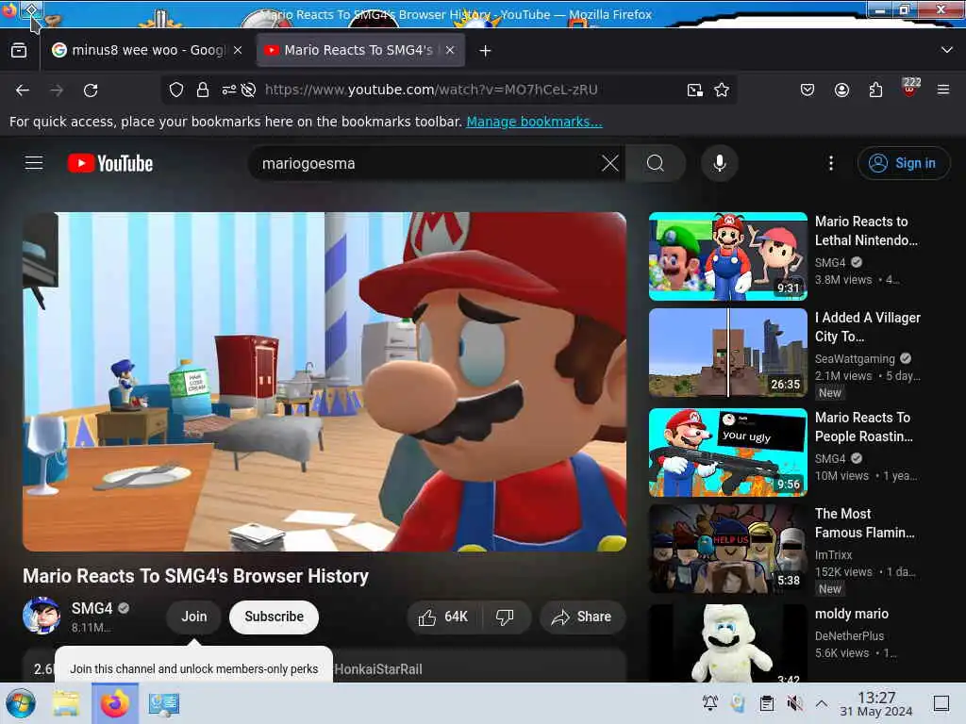
Task: Reload the current page
Action: click(91, 90)
